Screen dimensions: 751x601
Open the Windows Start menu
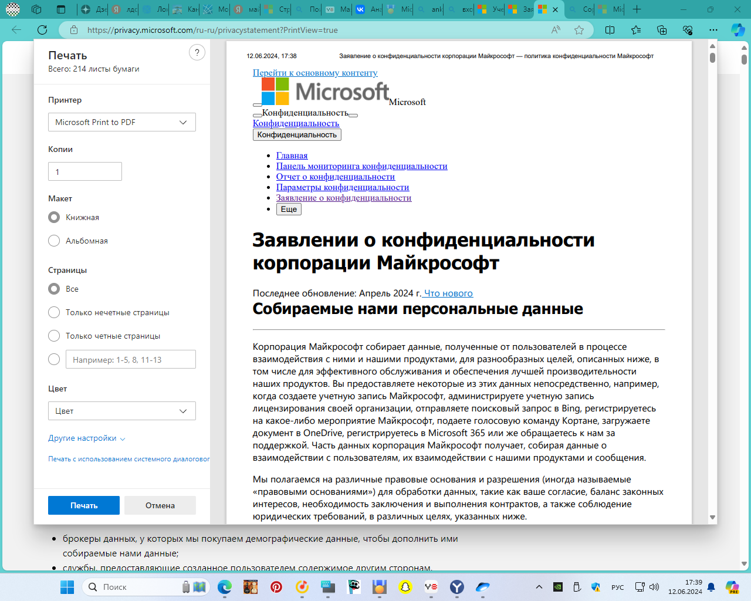click(67, 587)
